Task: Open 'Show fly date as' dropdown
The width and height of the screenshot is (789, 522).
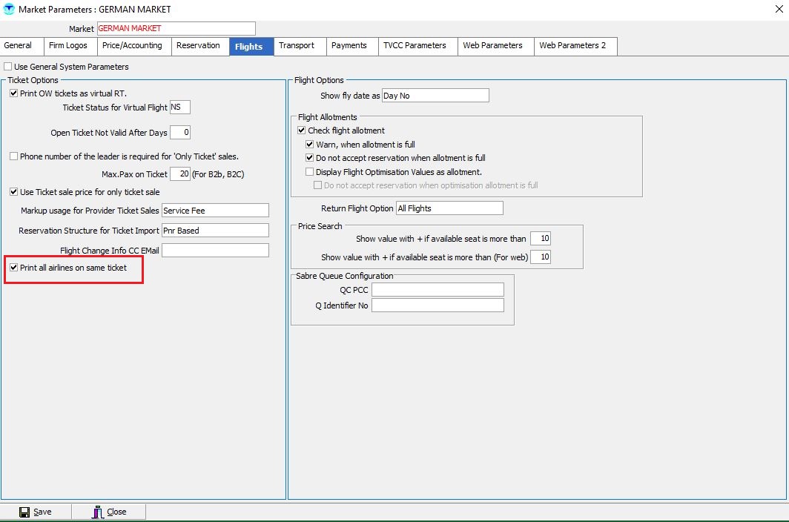Action: pos(435,96)
